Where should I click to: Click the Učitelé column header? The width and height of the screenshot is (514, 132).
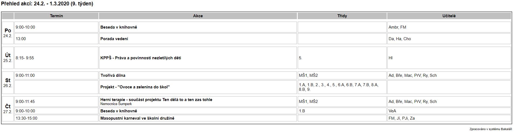449,16
